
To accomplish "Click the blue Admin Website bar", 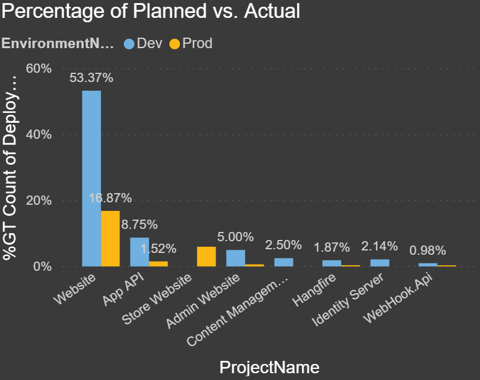I will click(235, 258).
